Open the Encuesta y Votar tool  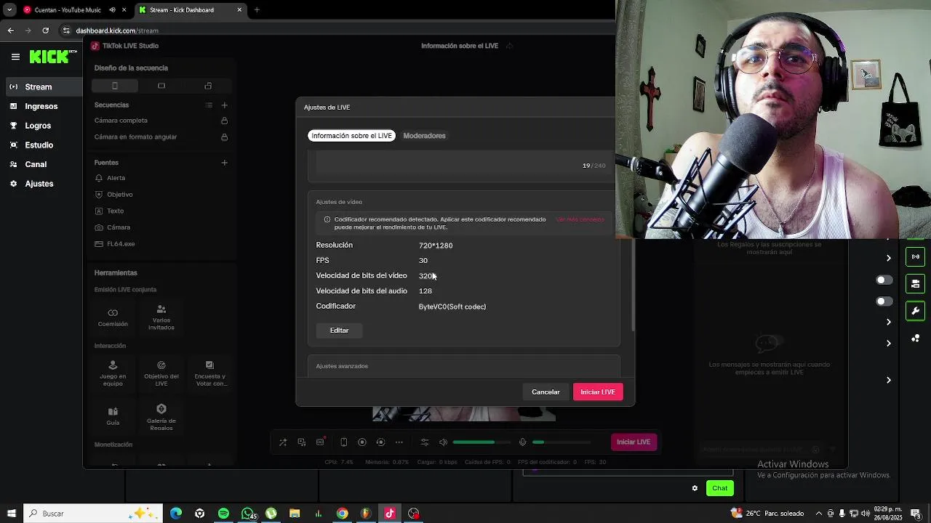[209, 373]
